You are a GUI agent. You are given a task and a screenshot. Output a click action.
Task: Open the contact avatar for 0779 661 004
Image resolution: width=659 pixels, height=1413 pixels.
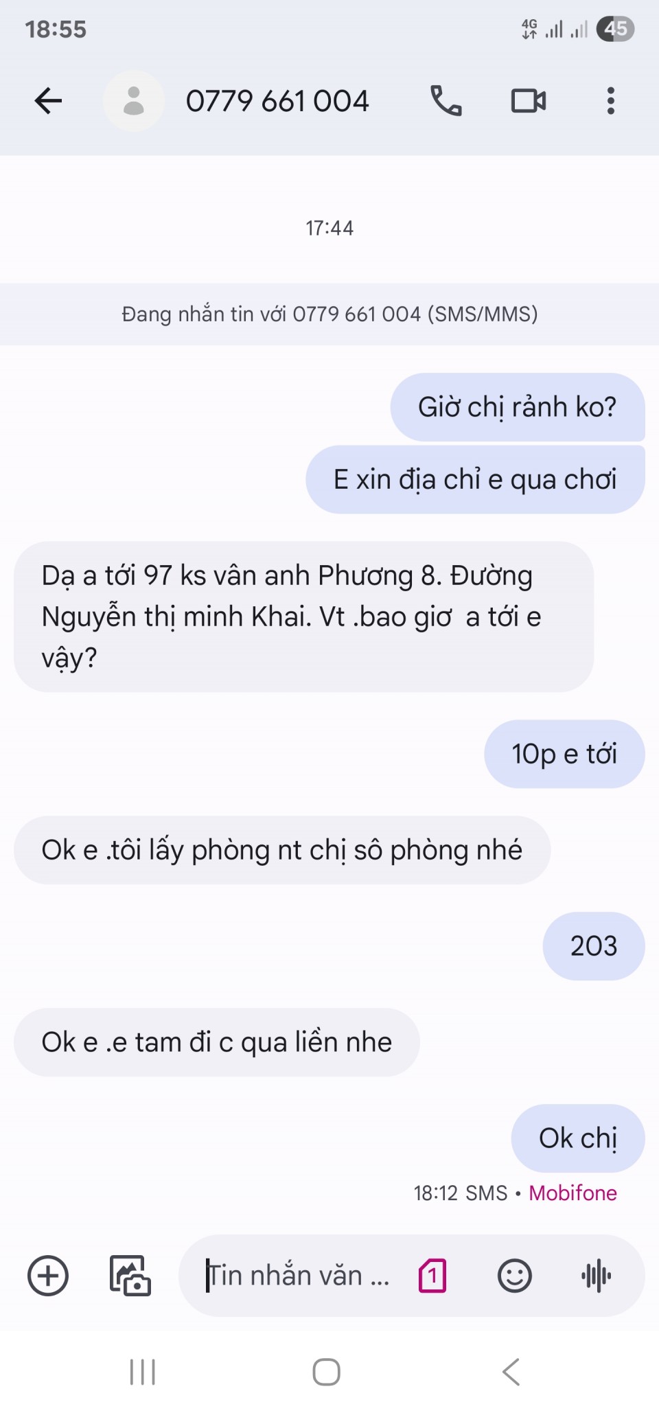pyautogui.click(x=134, y=101)
